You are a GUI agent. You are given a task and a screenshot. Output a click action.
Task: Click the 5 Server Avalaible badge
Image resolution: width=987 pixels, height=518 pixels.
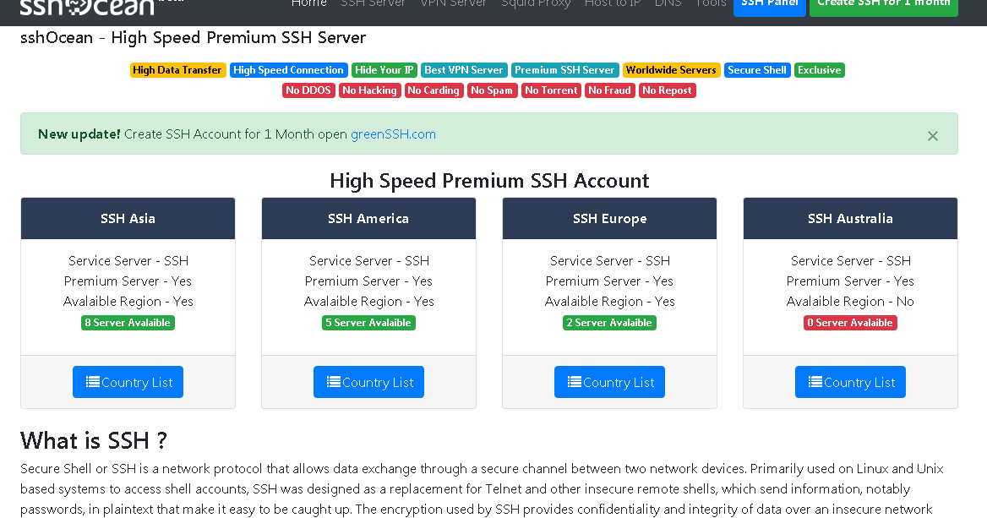pyautogui.click(x=369, y=323)
